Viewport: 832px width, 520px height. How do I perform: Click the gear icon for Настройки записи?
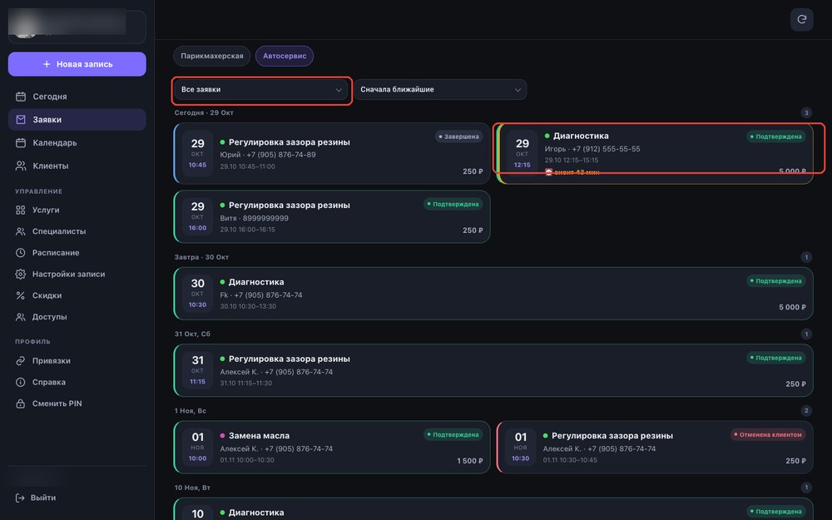click(20, 275)
